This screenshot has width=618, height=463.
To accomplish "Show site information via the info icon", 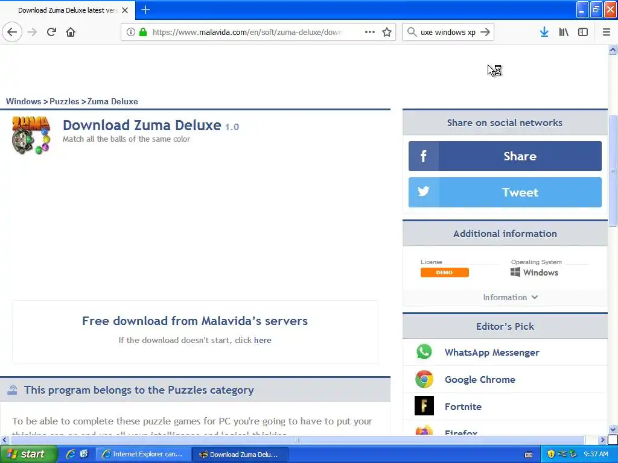I will pos(131,32).
